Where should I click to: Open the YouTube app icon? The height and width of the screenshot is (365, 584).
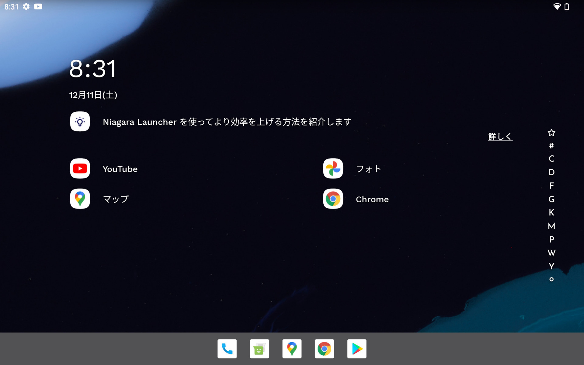pos(80,169)
